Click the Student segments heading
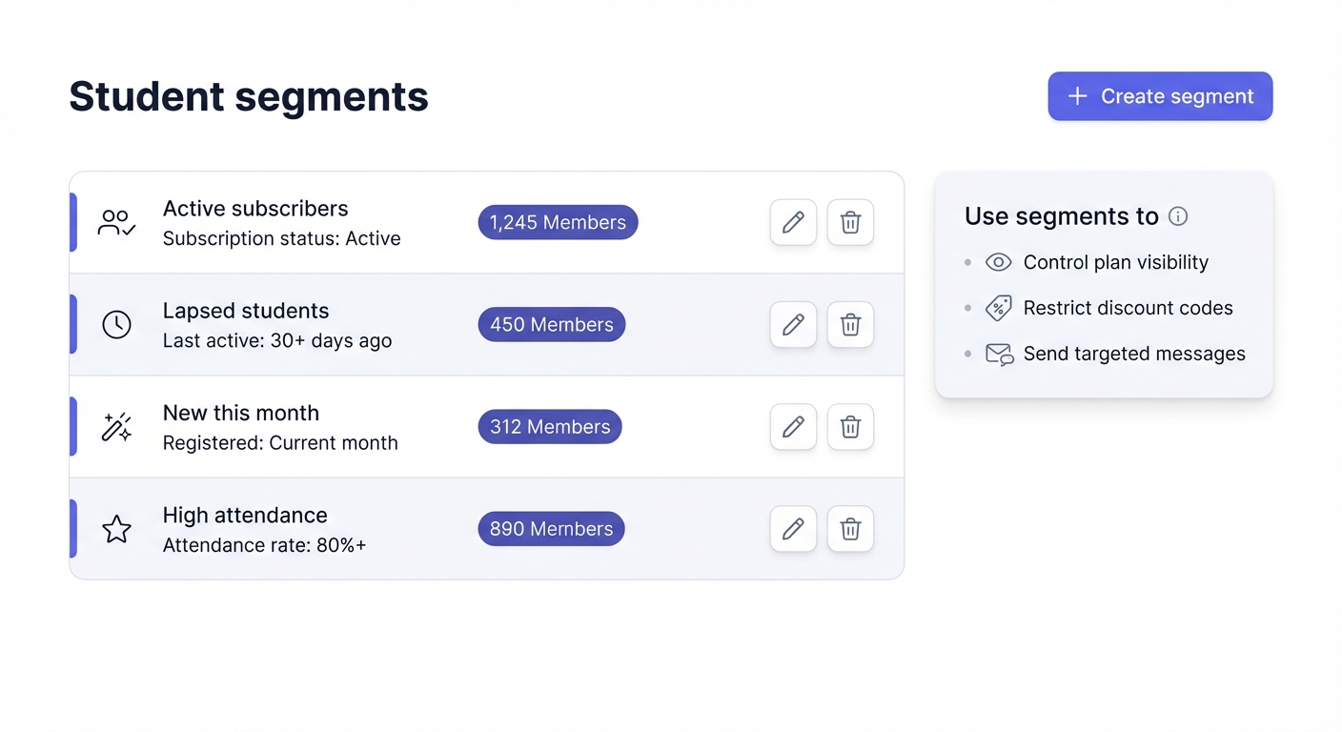Screen dimensions: 1342x732 248,95
